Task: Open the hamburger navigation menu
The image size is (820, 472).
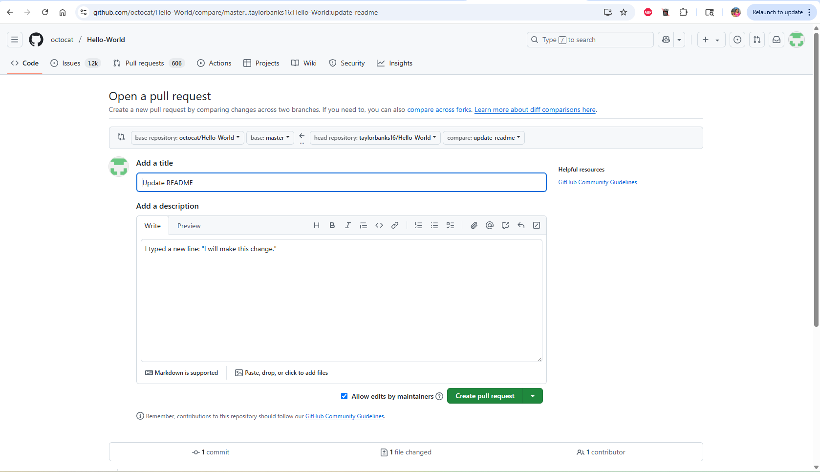Action: click(15, 40)
